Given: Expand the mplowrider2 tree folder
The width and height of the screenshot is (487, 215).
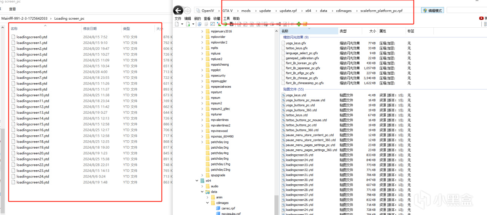Looking at the screenshot, I should click(x=202, y=42).
